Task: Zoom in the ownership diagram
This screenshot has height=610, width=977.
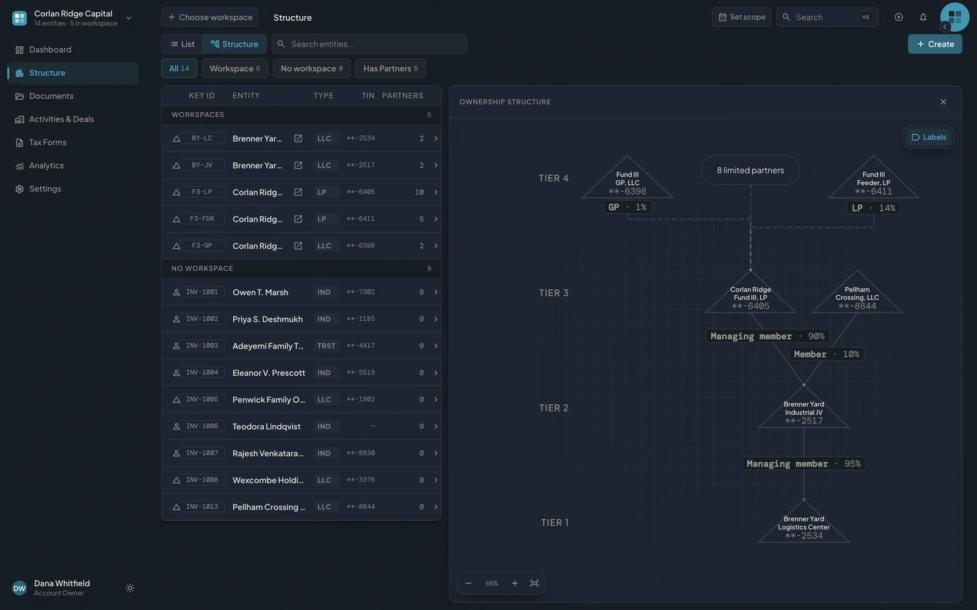Action: (515, 583)
